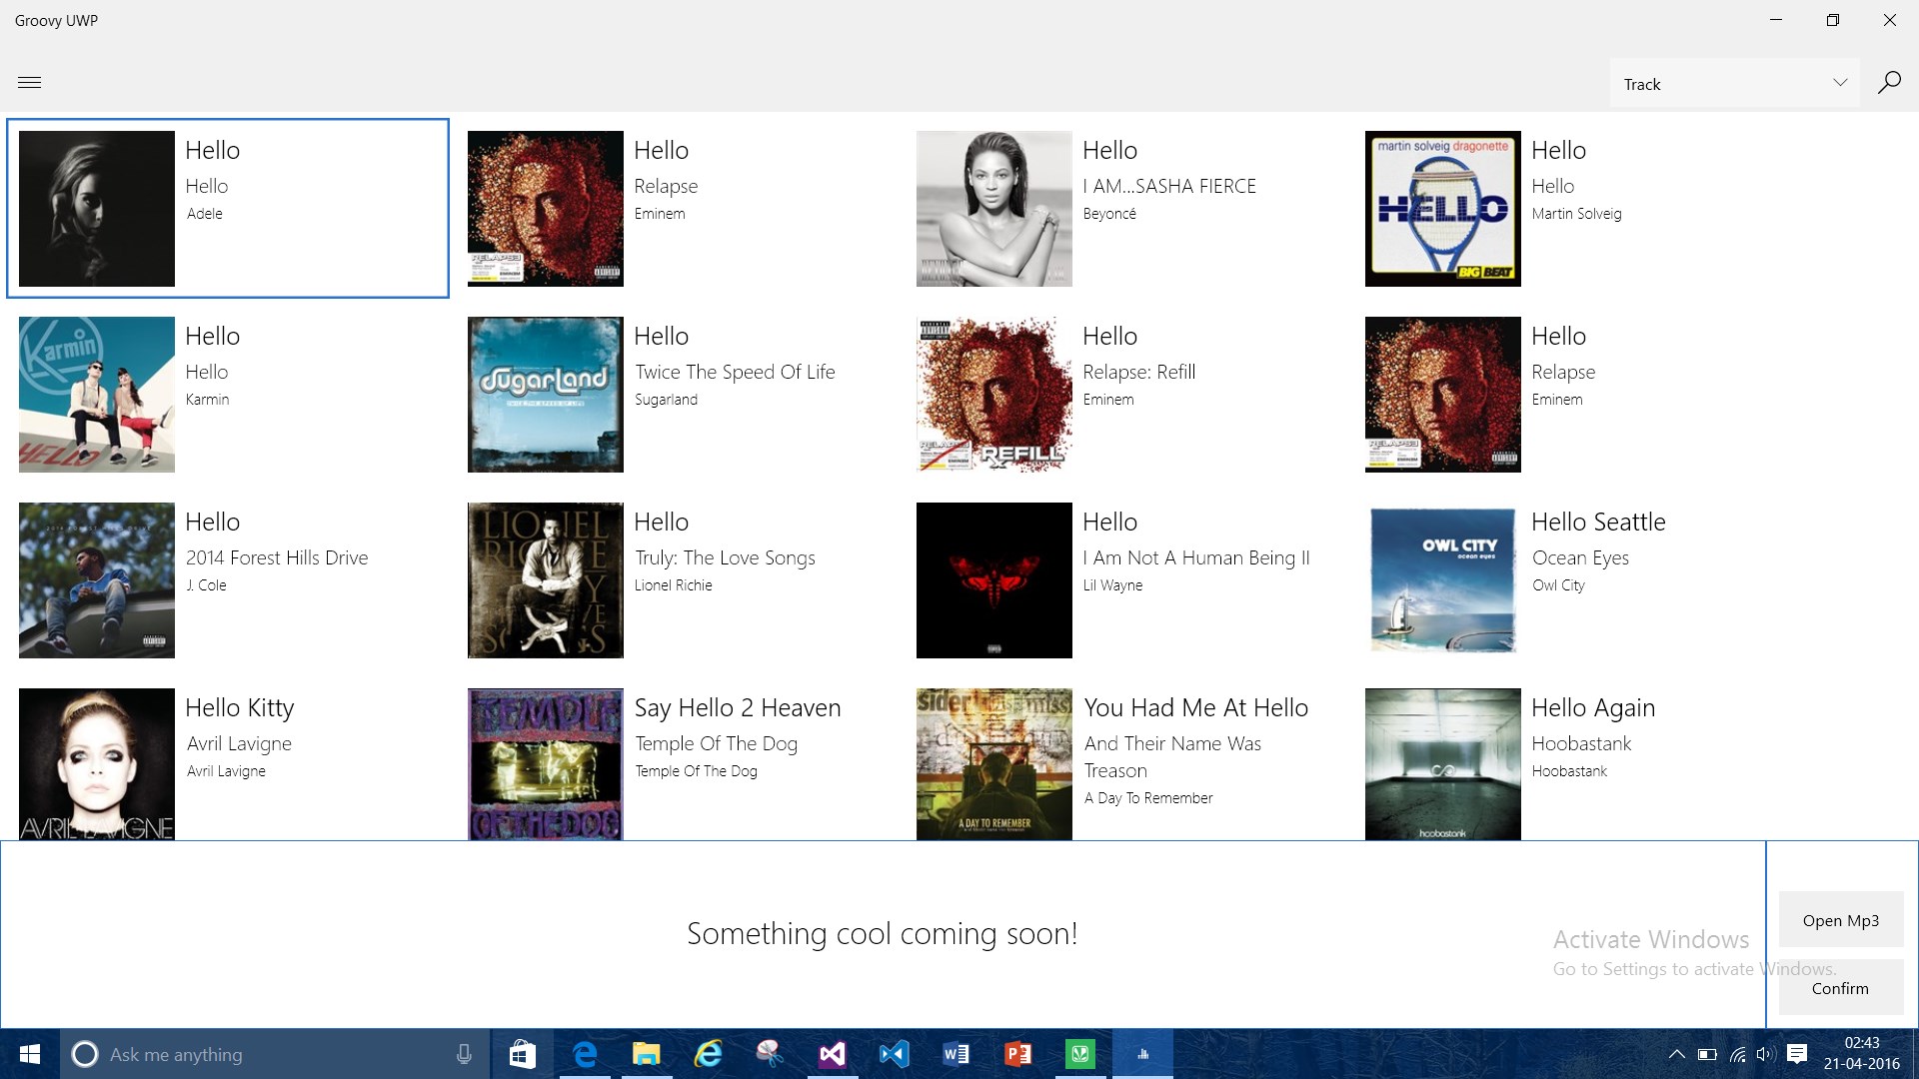The image size is (1919, 1079).
Task: Click the search magnifier icon
Action: [1888, 83]
